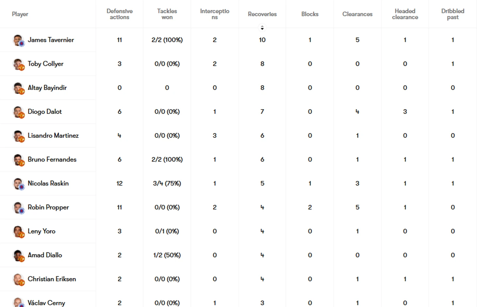Screen dimensions: 477x307
Task: Click Nicolas Raskin's avatar with Rangers badge
Action: pyautogui.click(x=18, y=184)
